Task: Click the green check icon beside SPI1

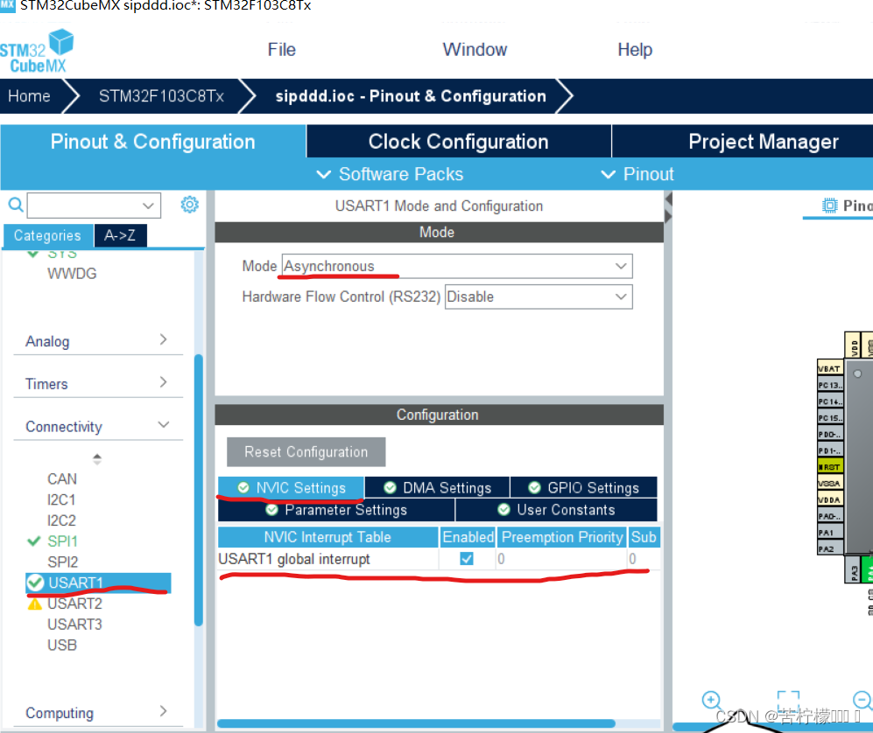Action: point(34,541)
